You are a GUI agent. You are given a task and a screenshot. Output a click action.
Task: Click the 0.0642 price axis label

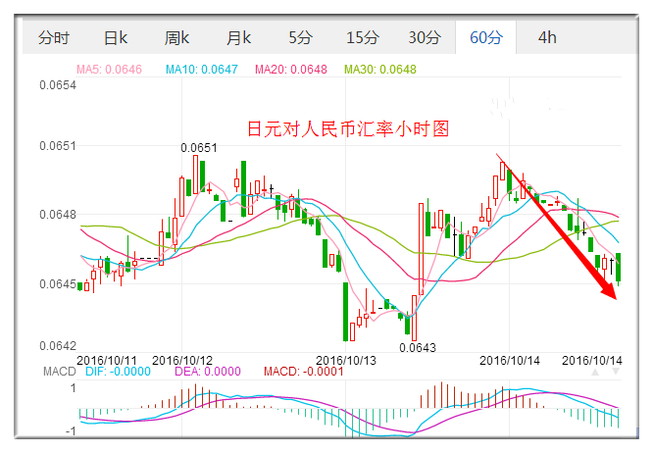[x=58, y=346]
